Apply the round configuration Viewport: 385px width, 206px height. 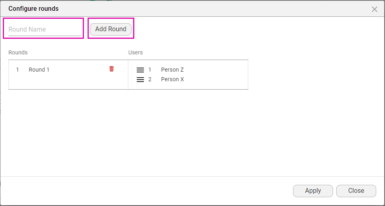click(x=313, y=191)
